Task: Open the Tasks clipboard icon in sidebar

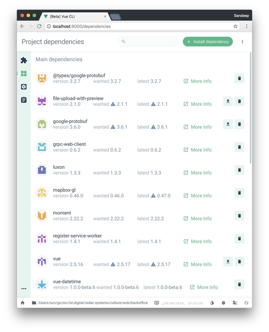Action: (24, 100)
